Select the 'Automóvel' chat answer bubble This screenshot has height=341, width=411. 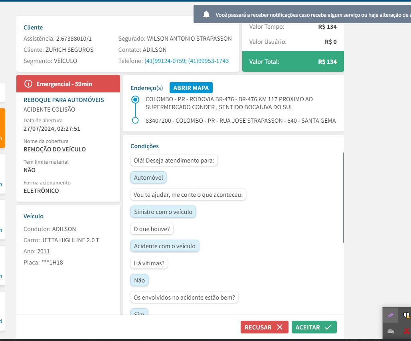point(148,177)
